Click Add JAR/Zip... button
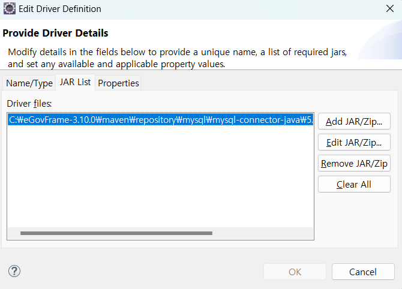Screen dimensions: 402x289 click(x=354, y=122)
